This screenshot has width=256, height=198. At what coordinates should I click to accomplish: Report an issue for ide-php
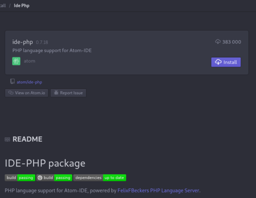point(68,93)
